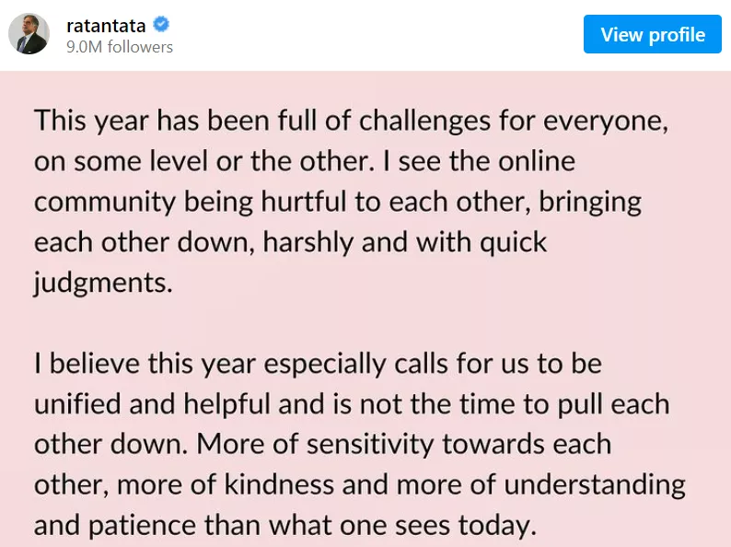
Task: Click the line "other, more of kindness"
Action: 359,484
